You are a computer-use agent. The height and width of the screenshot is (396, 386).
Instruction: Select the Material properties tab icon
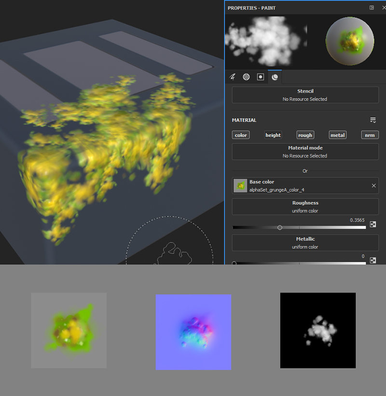coord(275,77)
